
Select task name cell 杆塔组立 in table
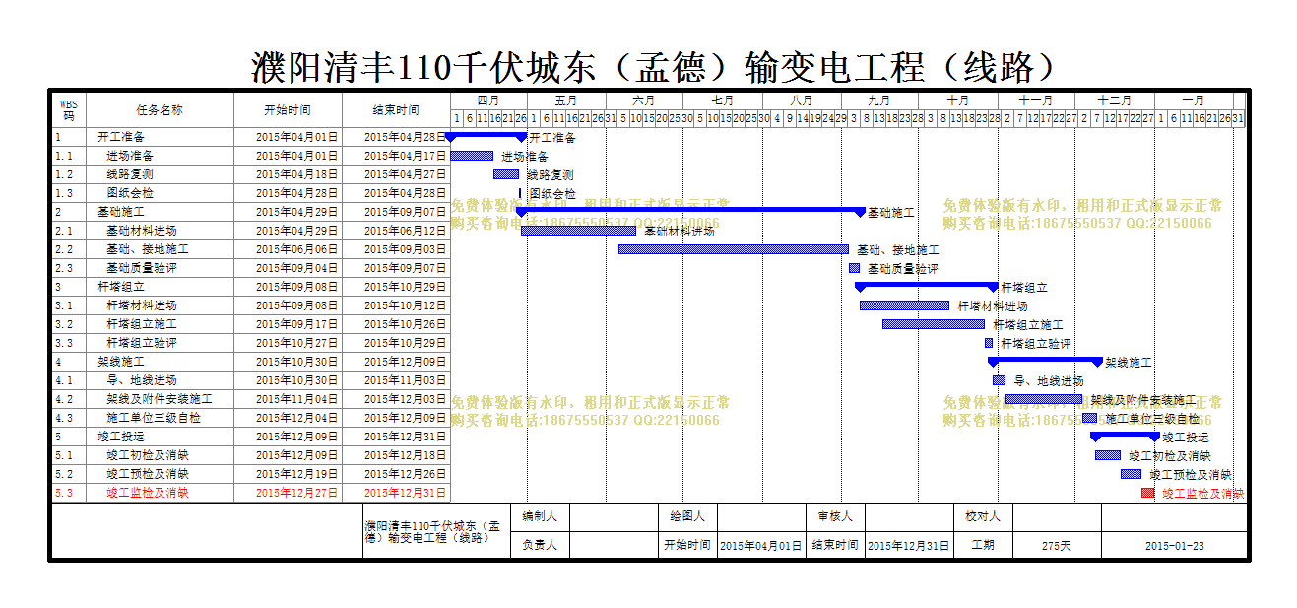pyautogui.click(x=160, y=287)
